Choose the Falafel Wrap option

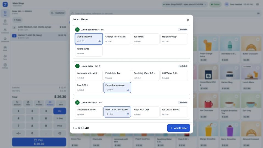pos(89,51)
